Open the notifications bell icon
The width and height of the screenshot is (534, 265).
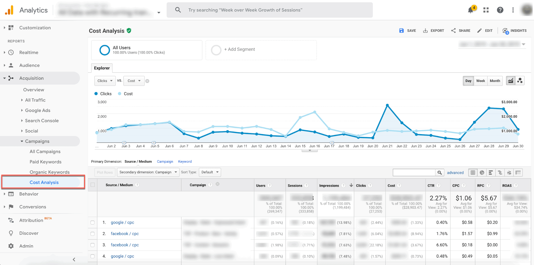[470, 10]
